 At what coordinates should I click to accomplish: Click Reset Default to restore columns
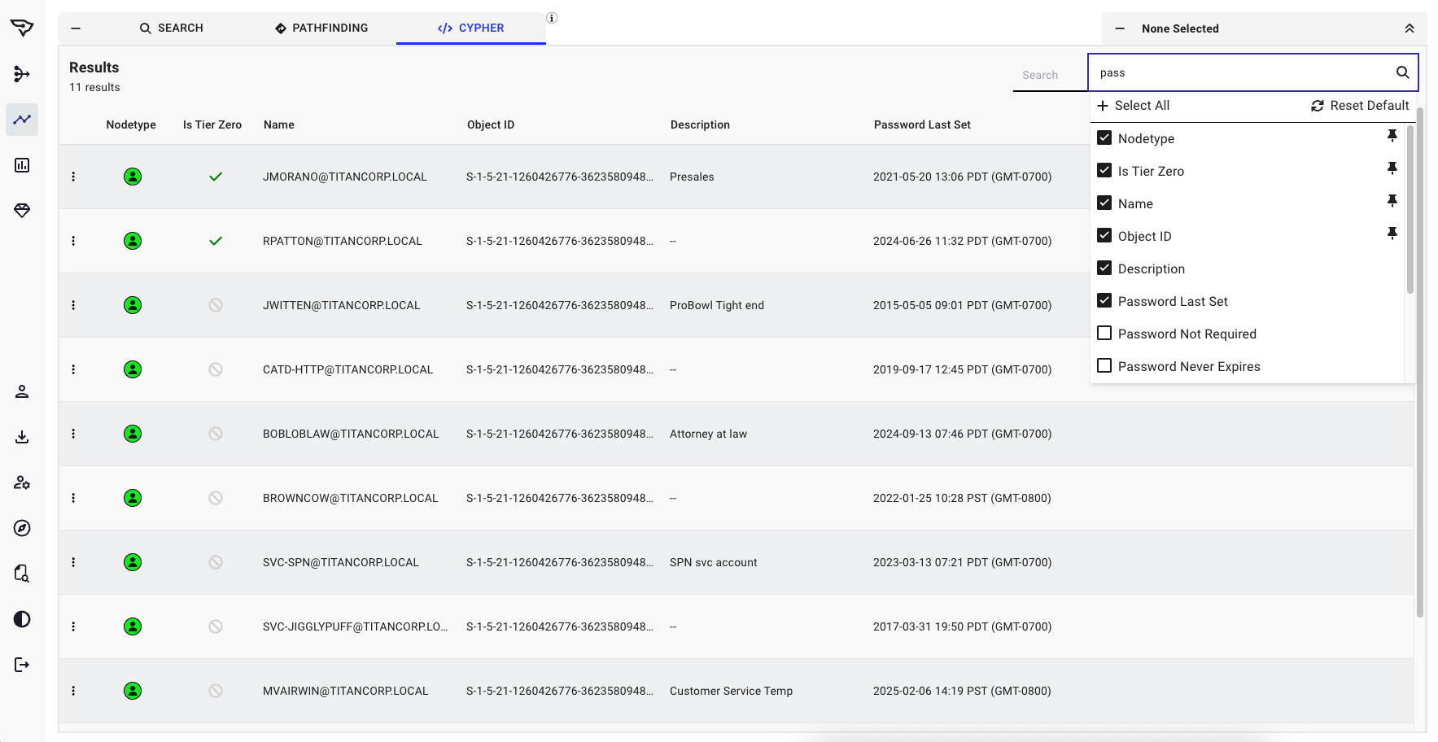[x=1359, y=105]
